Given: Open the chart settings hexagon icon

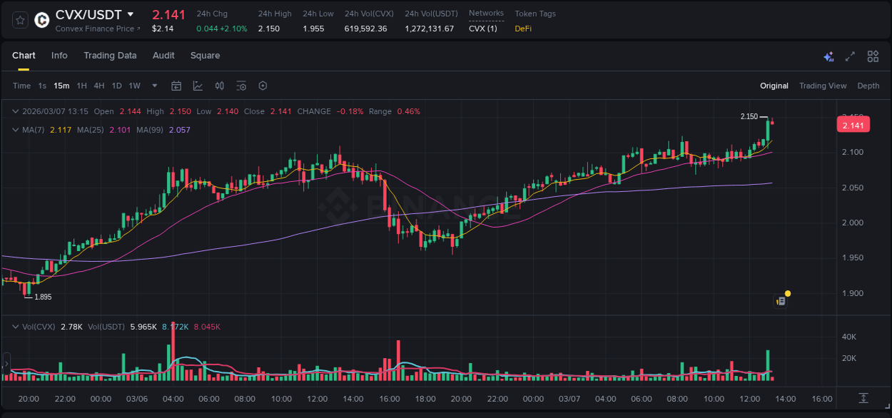Looking at the screenshot, I should [x=263, y=85].
